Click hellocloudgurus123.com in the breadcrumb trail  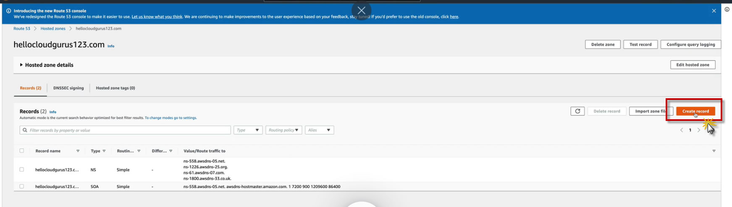pyautogui.click(x=98, y=29)
